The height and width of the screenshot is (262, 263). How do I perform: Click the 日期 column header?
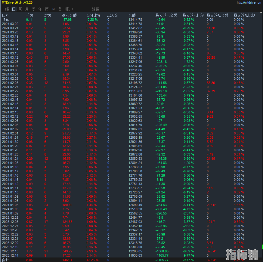click(x=6, y=15)
